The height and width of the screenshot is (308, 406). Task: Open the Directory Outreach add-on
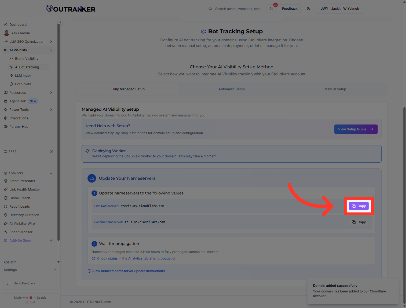tap(24, 215)
